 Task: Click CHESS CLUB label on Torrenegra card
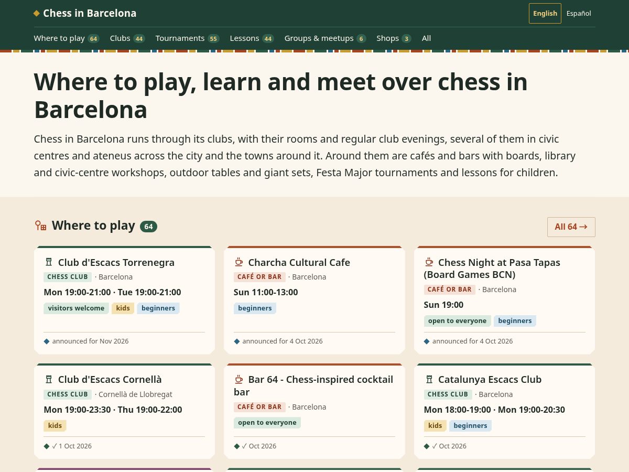pyautogui.click(x=68, y=277)
